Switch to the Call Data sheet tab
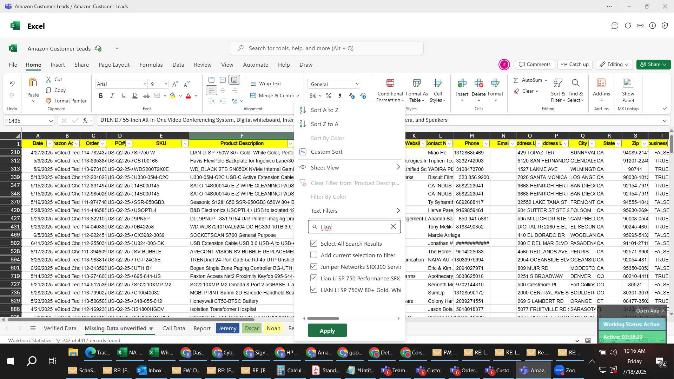 pyautogui.click(x=173, y=328)
